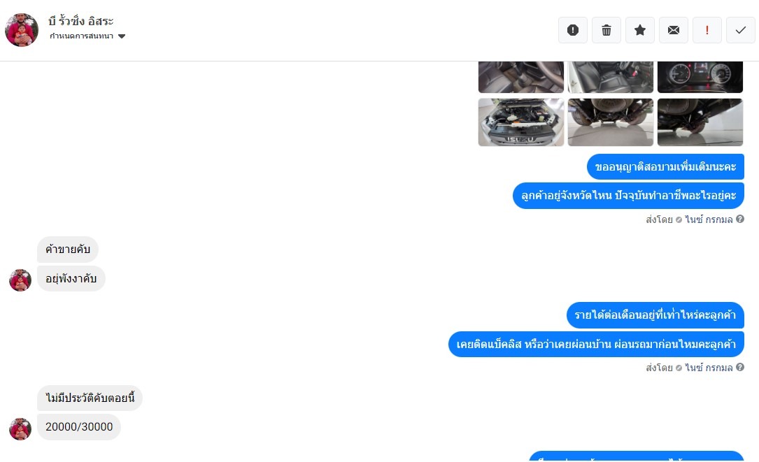Open the dashboard gauge cluster photo

tap(700, 77)
